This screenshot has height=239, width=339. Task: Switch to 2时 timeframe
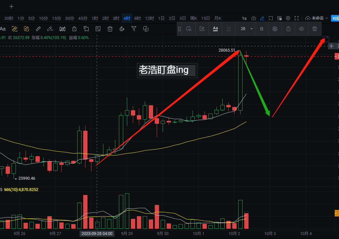click(105, 18)
